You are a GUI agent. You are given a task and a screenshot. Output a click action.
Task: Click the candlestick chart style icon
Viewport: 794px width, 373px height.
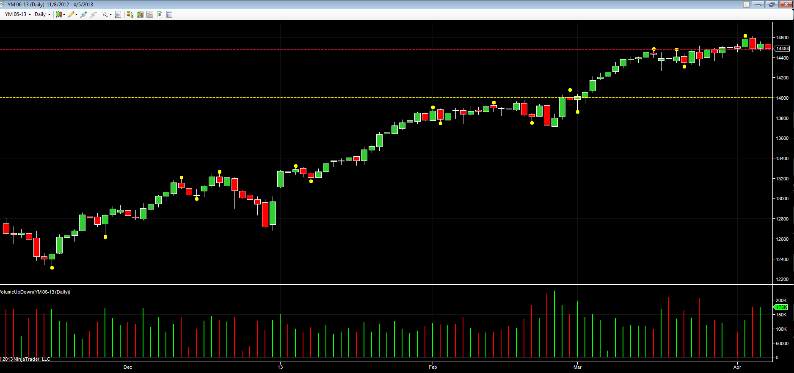pyautogui.click(x=58, y=14)
